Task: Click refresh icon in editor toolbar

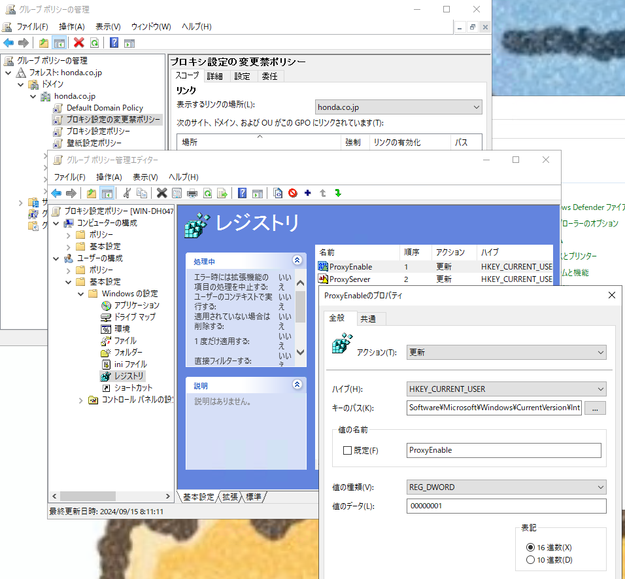Action: 208,194
